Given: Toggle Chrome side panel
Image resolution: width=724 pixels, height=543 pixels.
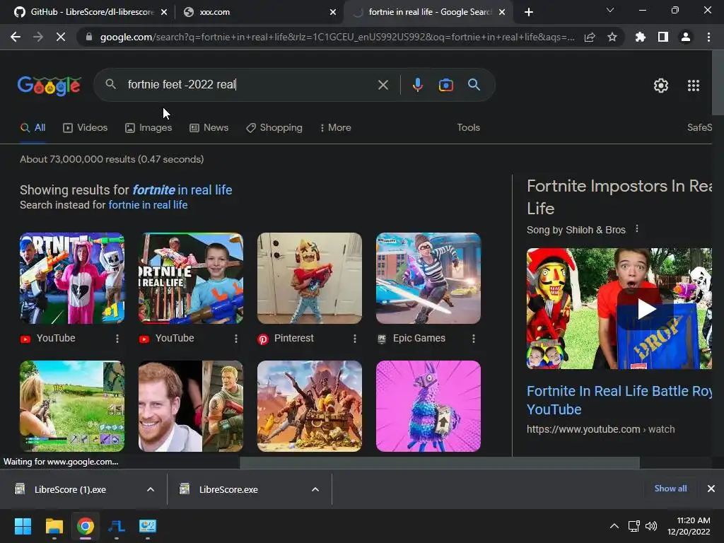Looking at the screenshot, I should (662, 37).
